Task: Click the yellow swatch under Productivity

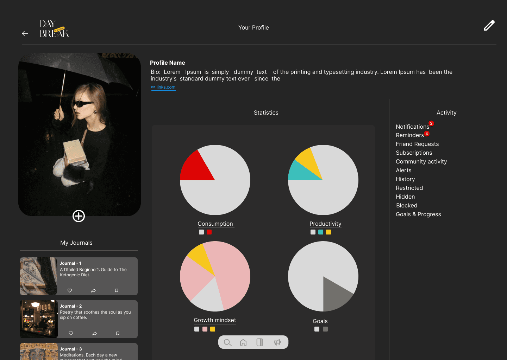Action: click(x=328, y=232)
